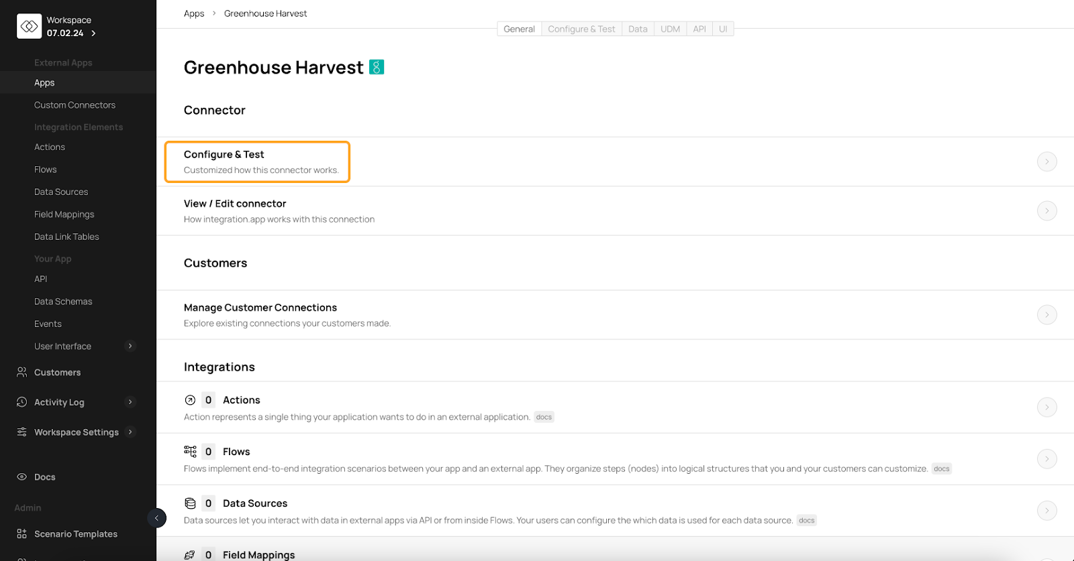Click the Scenario Templates grid icon
Image resolution: width=1074 pixels, height=561 pixels.
pyautogui.click(x=21, y=534)
